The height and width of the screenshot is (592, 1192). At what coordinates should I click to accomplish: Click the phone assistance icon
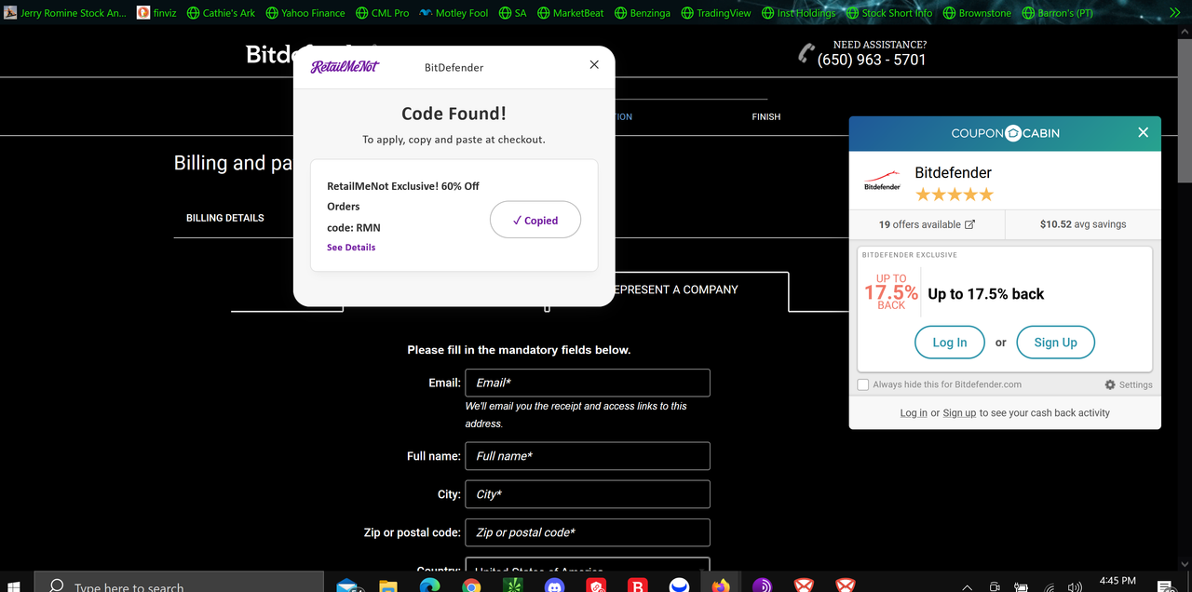[806, 54]
